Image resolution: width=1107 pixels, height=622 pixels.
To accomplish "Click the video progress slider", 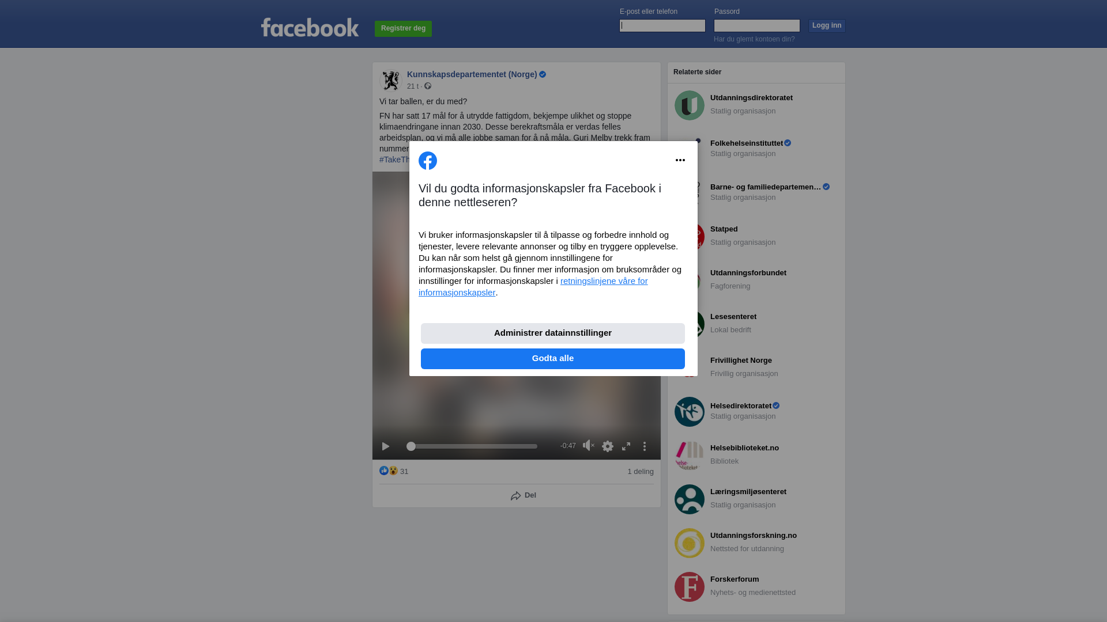I will tap(472, 446).
